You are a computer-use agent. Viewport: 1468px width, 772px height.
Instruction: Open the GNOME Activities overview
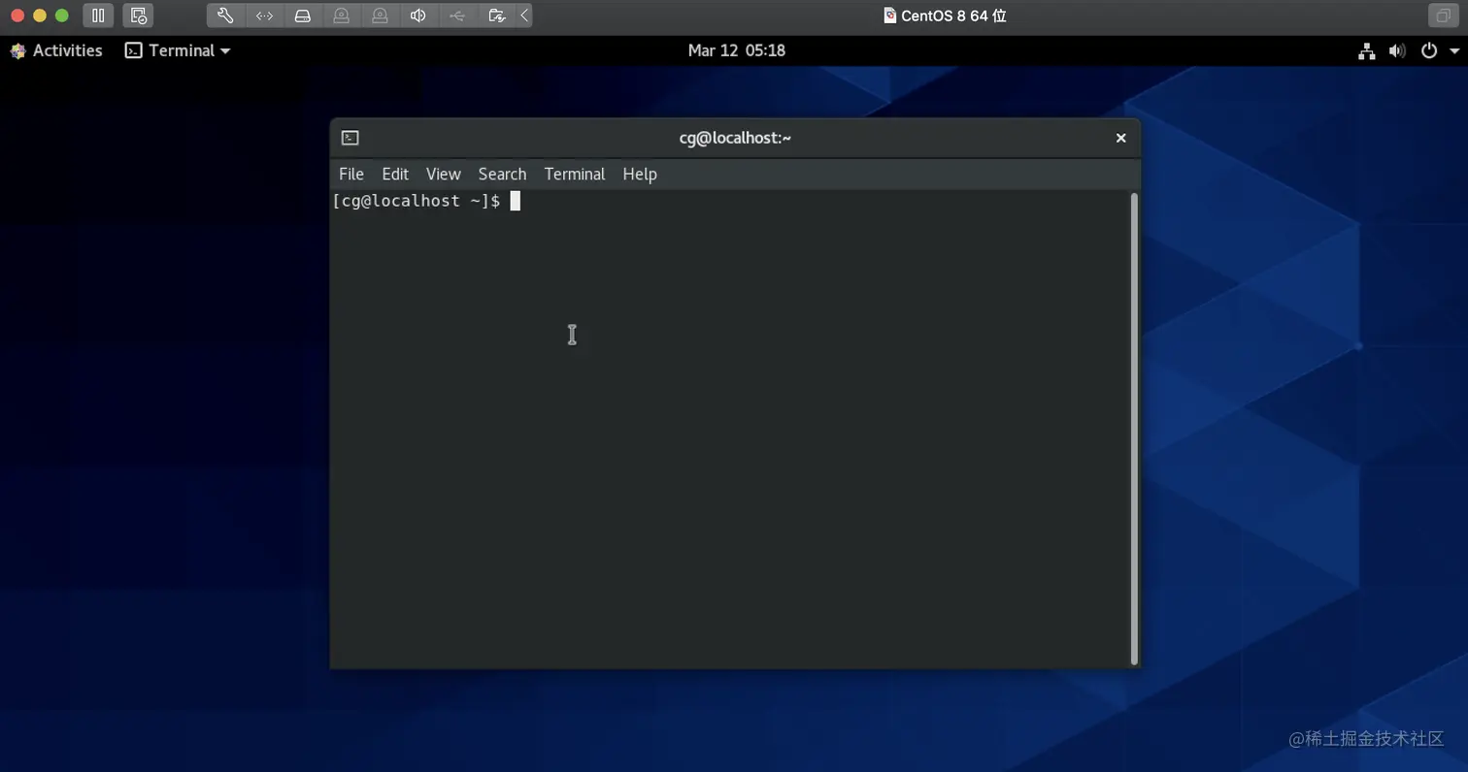(x=56, y=50)
